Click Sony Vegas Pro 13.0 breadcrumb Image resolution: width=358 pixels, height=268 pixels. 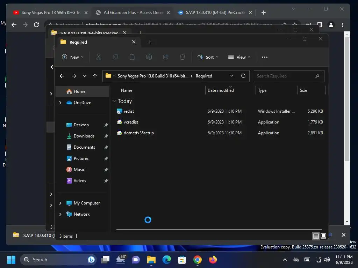[x=153, y=76]
